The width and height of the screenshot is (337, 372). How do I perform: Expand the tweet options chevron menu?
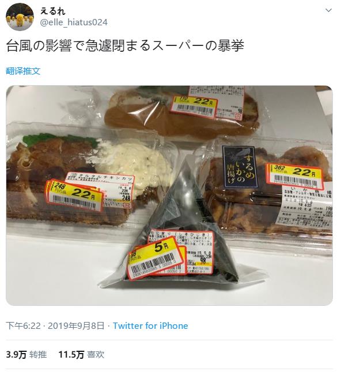[x=328, y=10]
